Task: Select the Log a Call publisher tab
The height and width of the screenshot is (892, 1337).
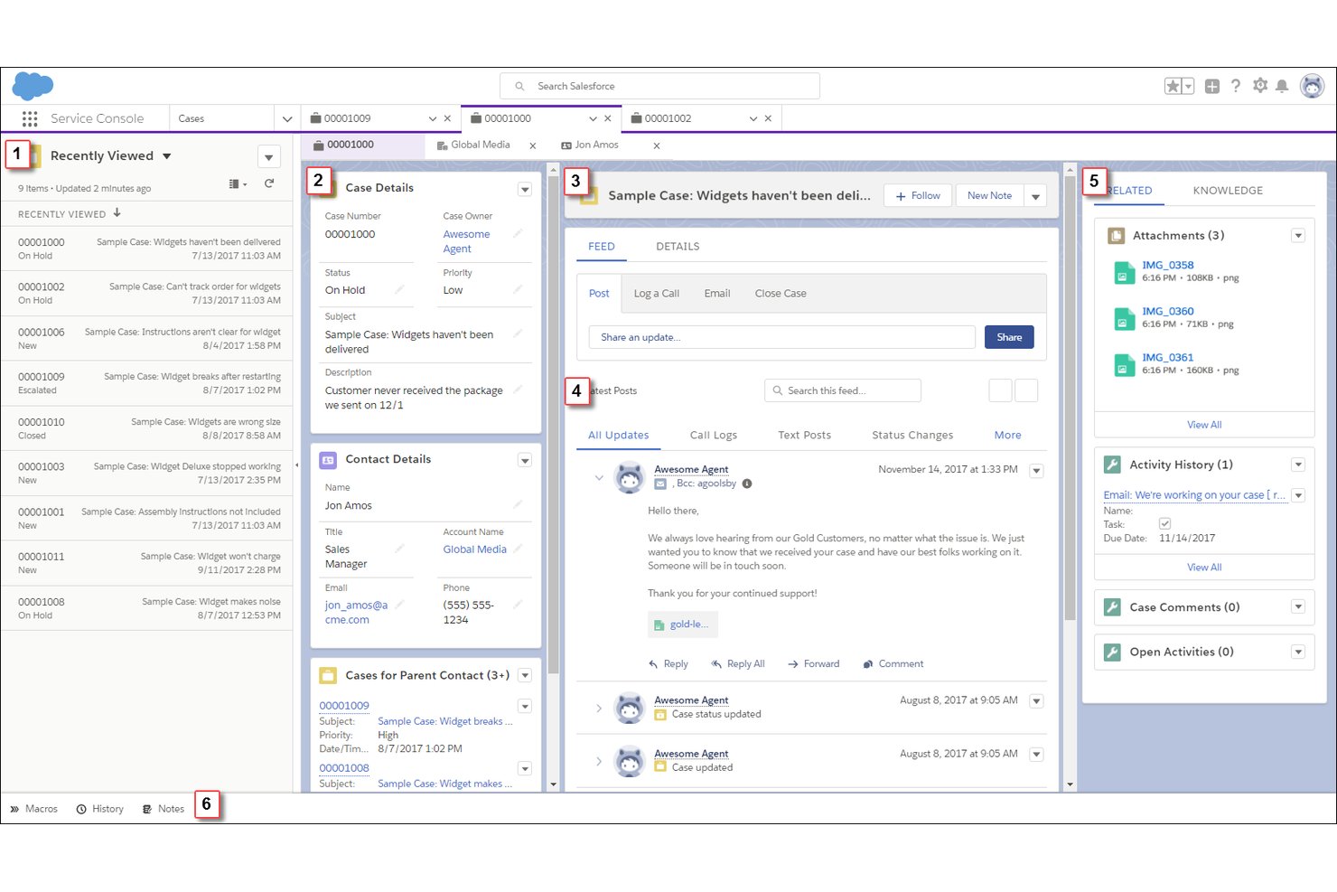Action: 657,294
